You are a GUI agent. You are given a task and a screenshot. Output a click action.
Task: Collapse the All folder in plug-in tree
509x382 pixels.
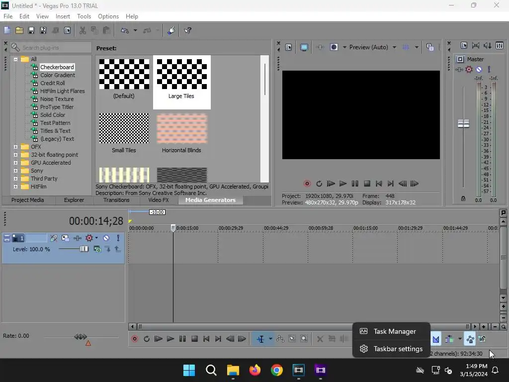pyautogui.click(x=15, y=59)
